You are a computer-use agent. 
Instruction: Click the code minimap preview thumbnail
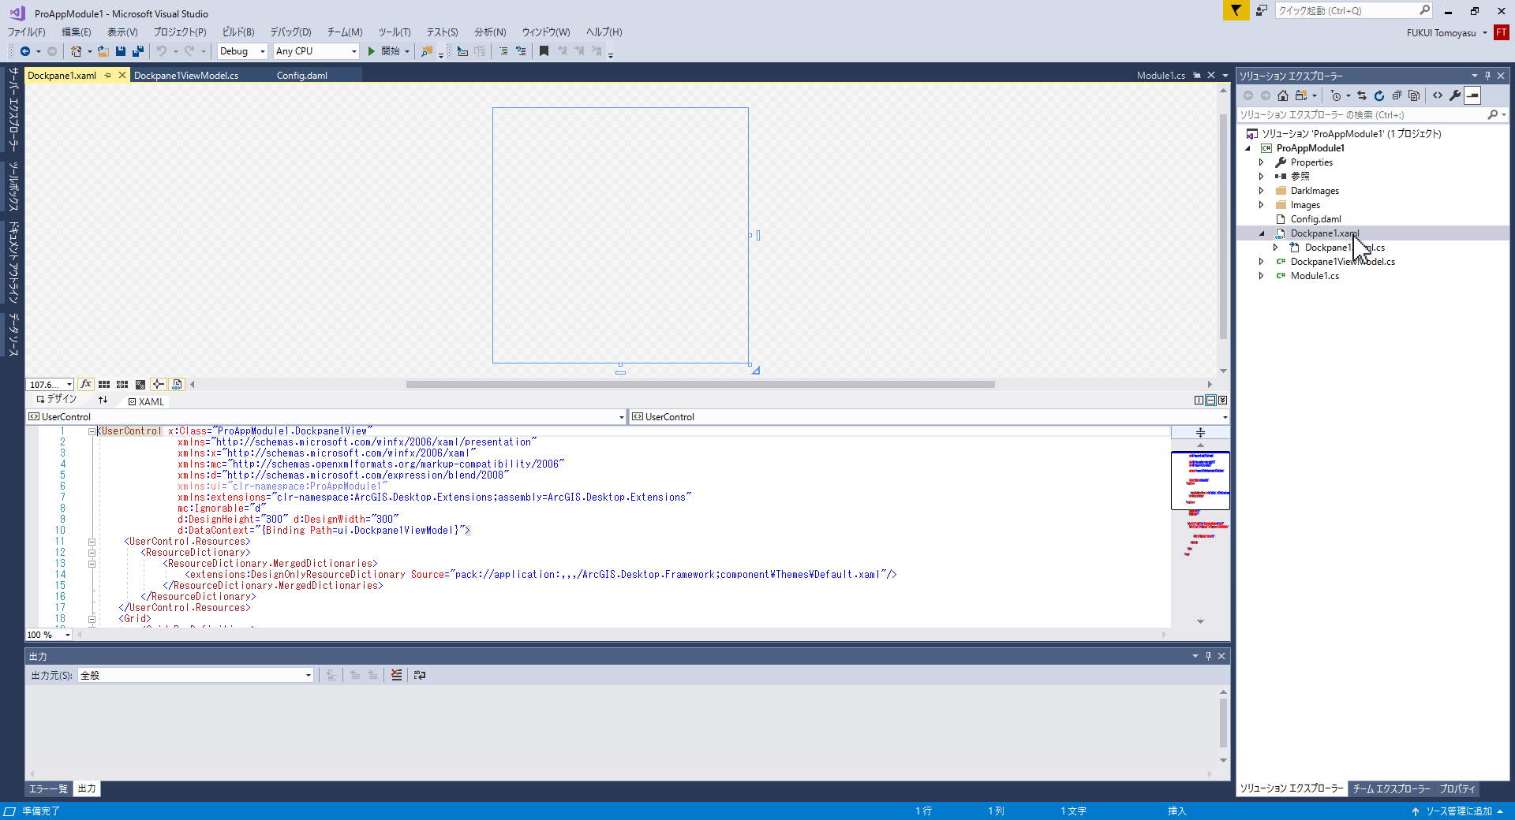coord(1200,480)
